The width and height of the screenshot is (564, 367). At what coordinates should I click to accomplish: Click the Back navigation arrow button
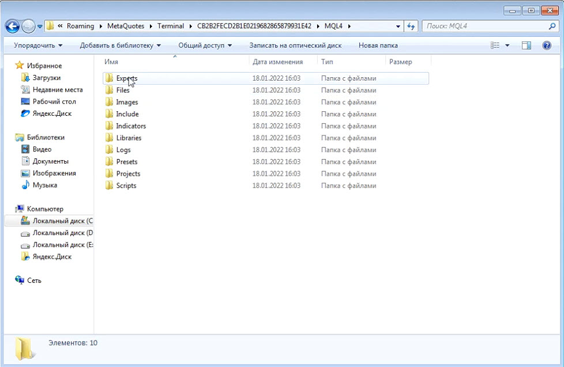coord(13,27)
